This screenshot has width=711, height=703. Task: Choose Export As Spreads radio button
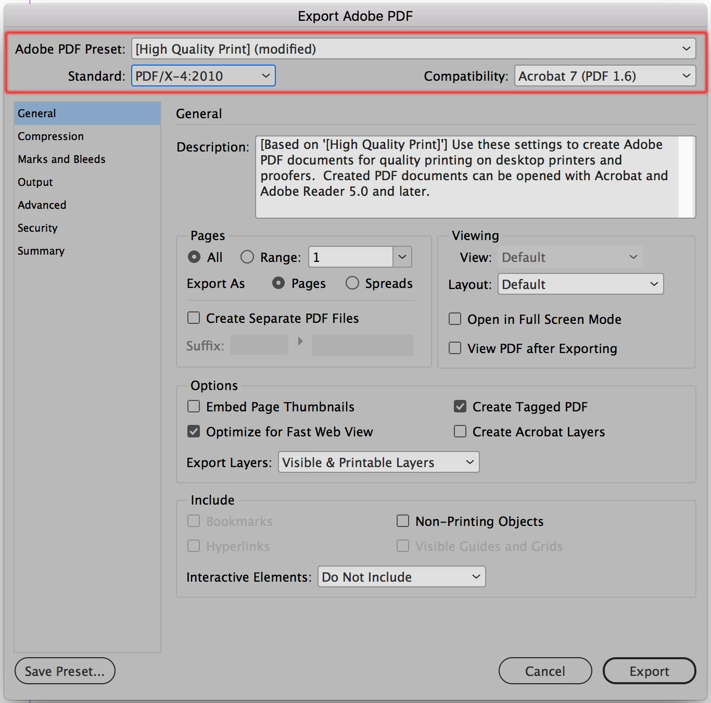(x=352, y=283)
